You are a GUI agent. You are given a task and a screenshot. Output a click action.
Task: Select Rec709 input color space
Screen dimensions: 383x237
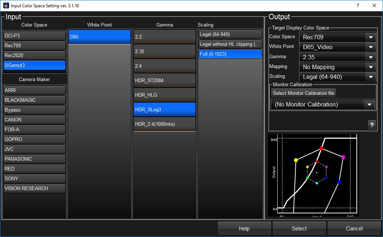(x=35, y=45)
